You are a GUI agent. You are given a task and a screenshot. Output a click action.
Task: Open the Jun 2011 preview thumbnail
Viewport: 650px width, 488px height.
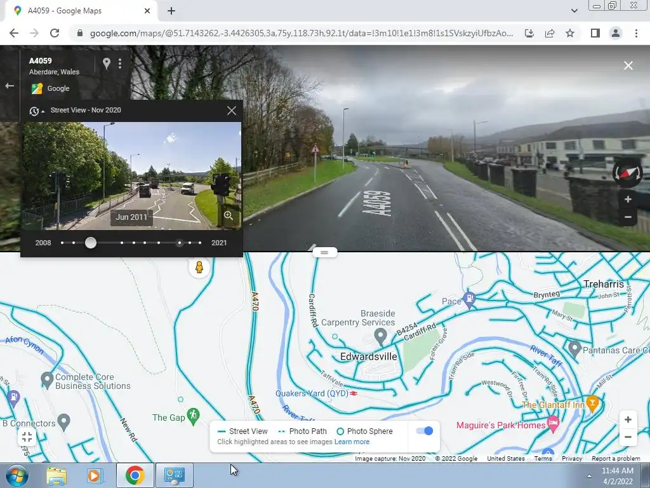[x=132, y=175]
